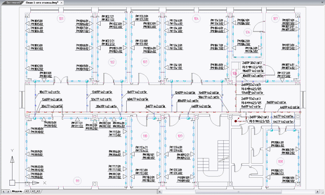Select the UCS X-axis arrow
The image size is (325, 195).
pyautogui.click(x=35, y=183)
